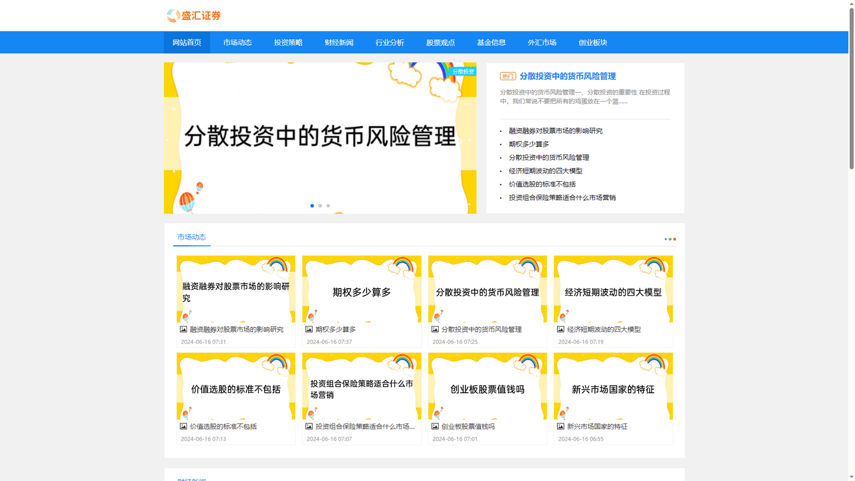Open card title 创业板股票值钱吗
855x481 pixels.
468,427
